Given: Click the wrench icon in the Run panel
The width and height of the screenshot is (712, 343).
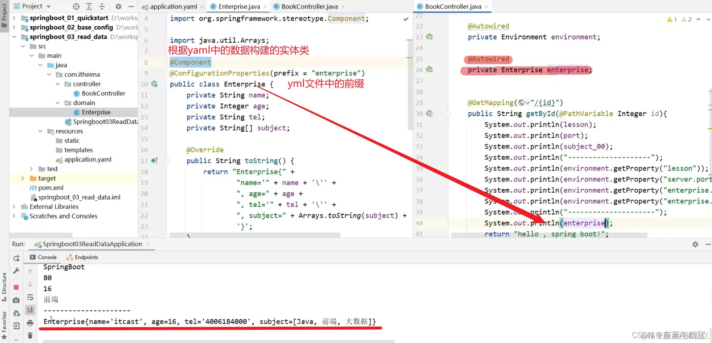Looking at the screenshot, I should [x=16, y=271].
